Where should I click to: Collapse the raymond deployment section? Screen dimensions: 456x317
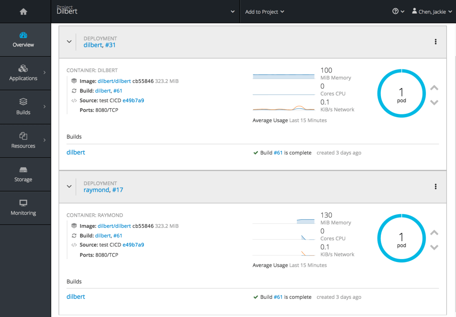point(69,186)
